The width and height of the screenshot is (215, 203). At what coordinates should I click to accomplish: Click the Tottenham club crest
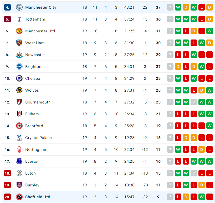19,19
